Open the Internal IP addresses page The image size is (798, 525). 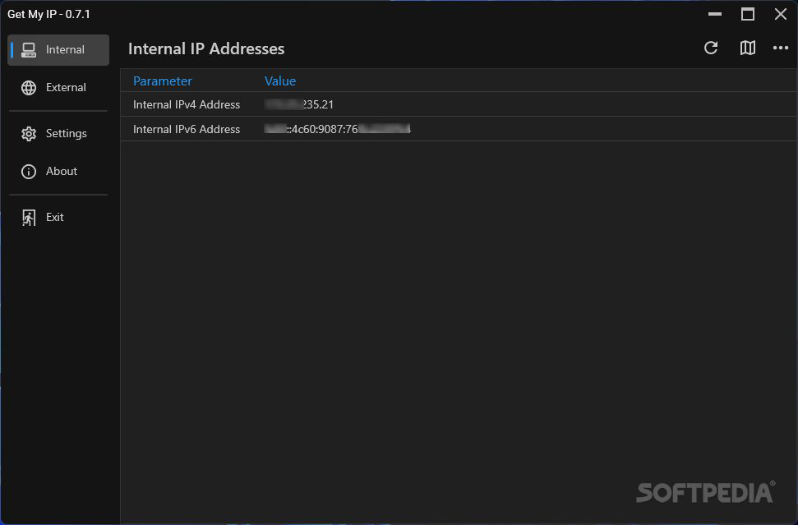pyautogui.click(x=58, y=50)
